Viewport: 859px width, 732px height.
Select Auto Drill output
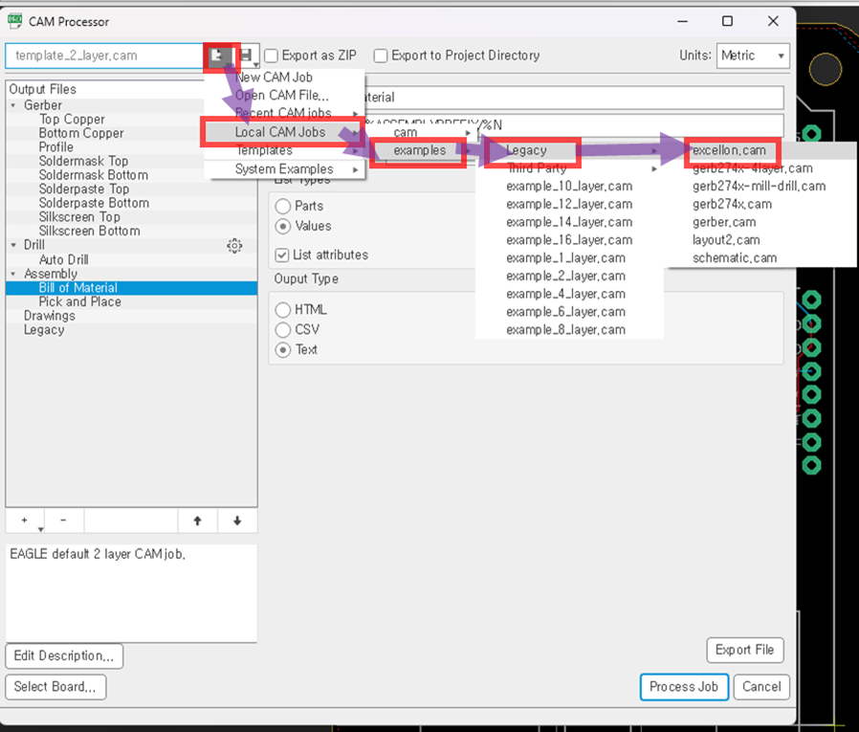[63, 259]
